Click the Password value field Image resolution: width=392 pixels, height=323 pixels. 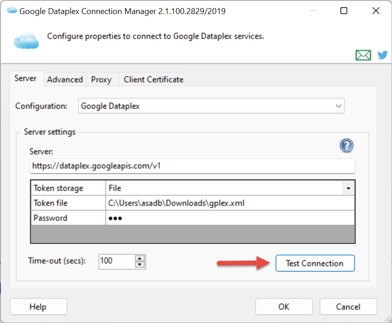point(230,218)
